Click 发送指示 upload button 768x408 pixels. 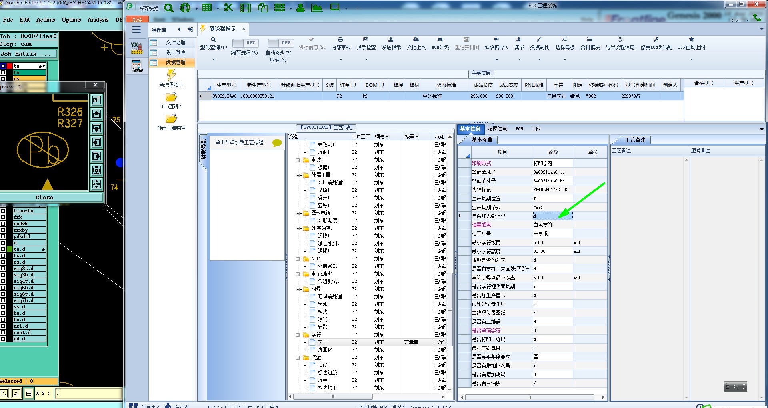(391, 44)
